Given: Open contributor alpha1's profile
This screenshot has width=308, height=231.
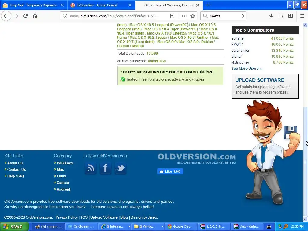Looking at the screenshot, I should 237,56.
